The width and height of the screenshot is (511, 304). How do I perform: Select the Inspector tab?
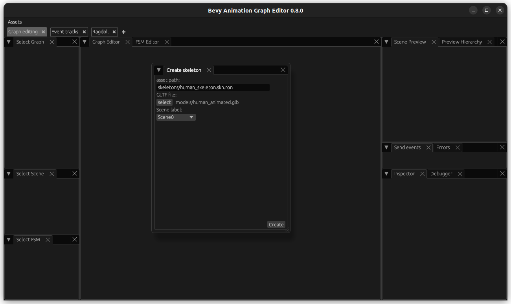pos(404,173)
